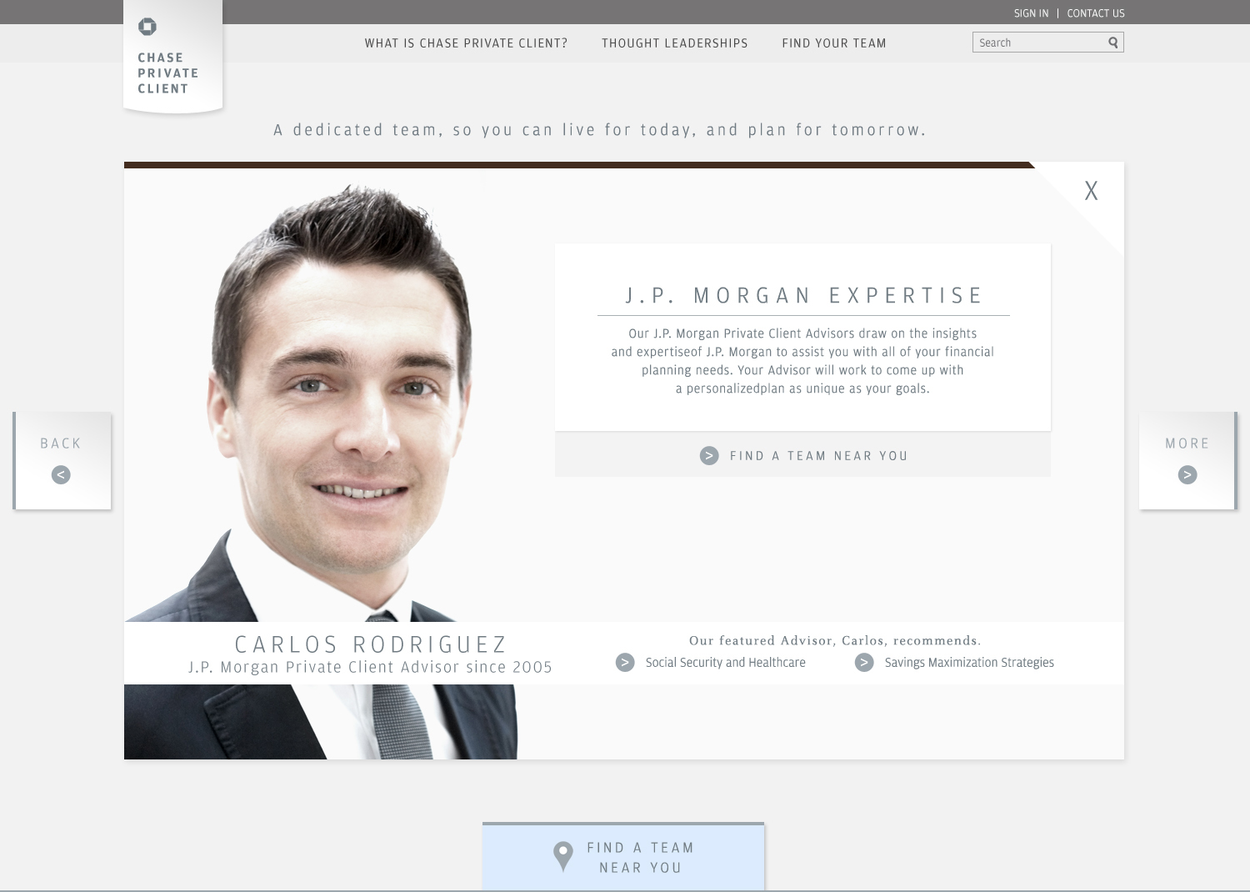This screenshot has width=1250, height=892.
Task: Click arrow icon beside Find a Team Near You
Action: tap(709, 455)
